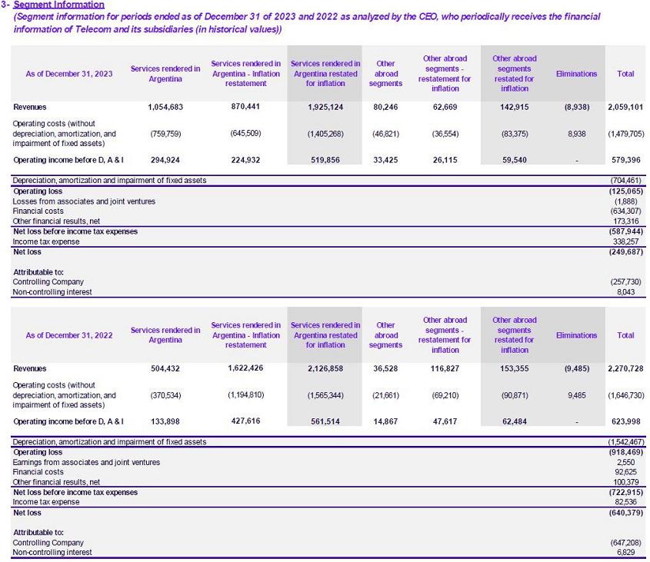650x562 pixels.
Task: Click the 'Earnings from associates and joint ventures' label
Action: 86,463
